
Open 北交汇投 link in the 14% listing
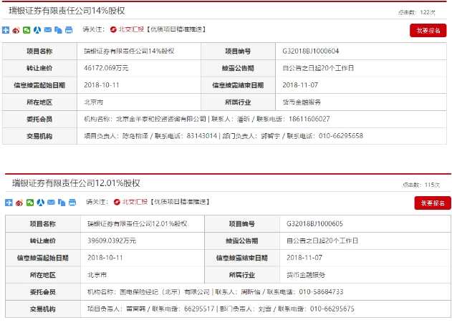131,29
